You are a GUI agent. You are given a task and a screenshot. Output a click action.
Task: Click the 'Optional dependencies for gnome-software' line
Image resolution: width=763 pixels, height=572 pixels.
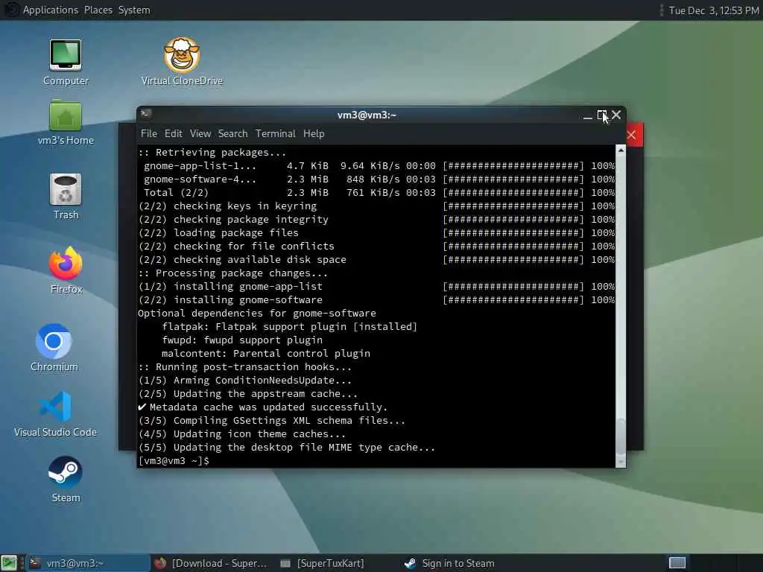point(257,314)
